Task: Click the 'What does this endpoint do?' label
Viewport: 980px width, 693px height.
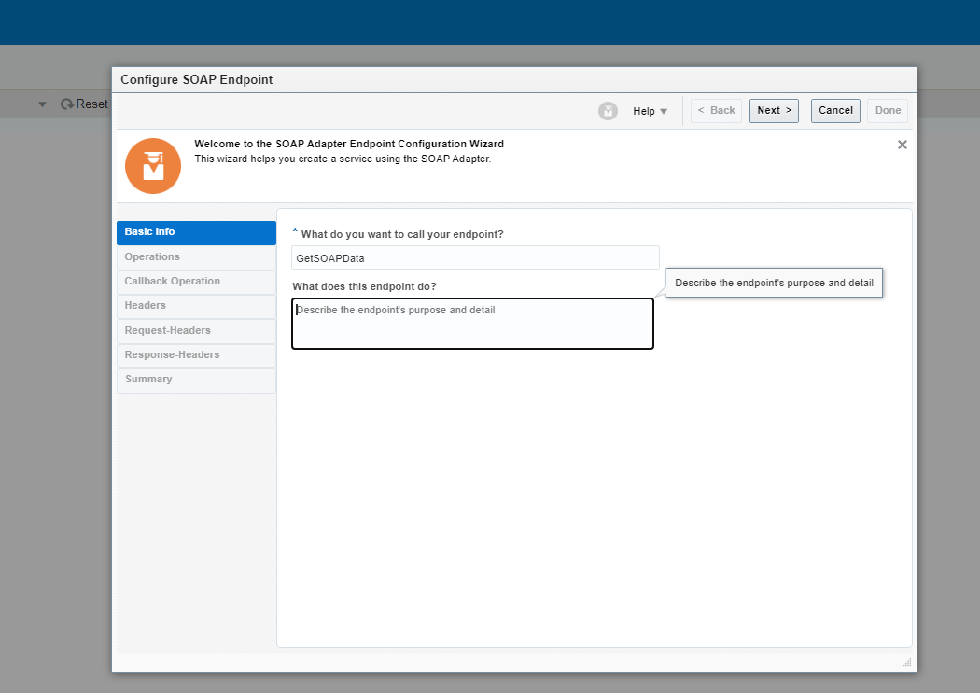Action: (x=364, y=286)
